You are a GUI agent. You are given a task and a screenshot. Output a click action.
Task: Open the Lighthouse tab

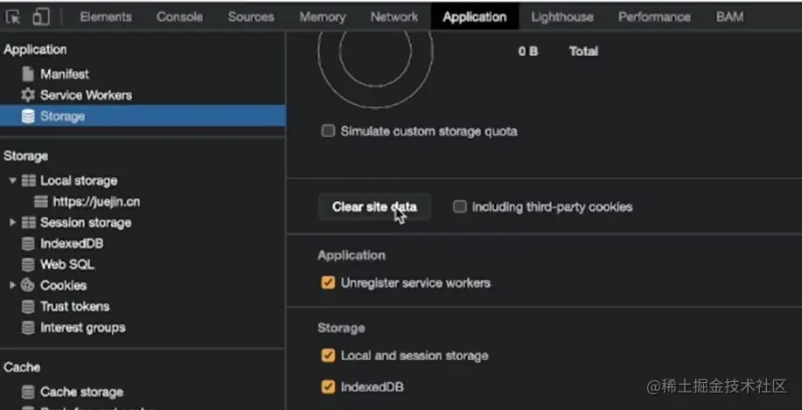click(x=561, y=17)
